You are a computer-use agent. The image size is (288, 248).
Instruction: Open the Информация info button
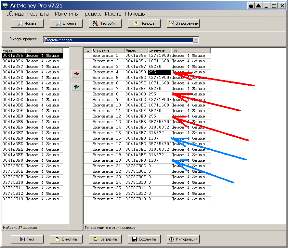[x=183, y=239]
